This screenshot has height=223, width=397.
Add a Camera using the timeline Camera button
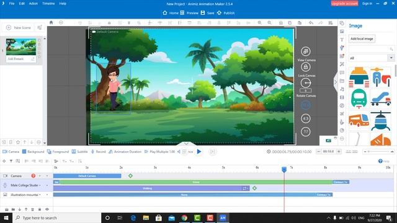point(11,152)
